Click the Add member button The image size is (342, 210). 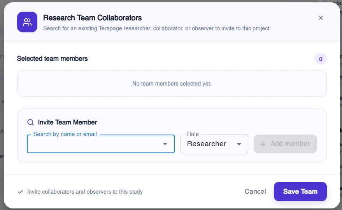pos(285,144)
